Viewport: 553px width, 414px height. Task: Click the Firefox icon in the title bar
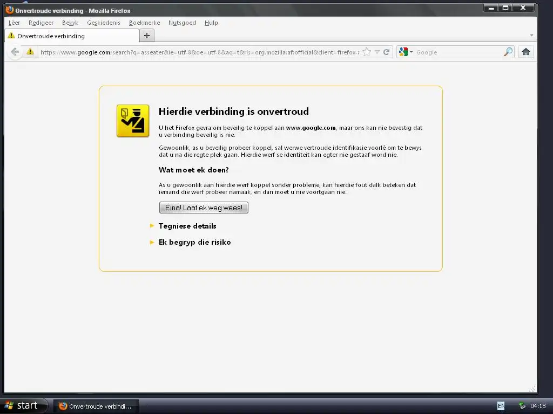pyautogui.click(x=10, y=10)
